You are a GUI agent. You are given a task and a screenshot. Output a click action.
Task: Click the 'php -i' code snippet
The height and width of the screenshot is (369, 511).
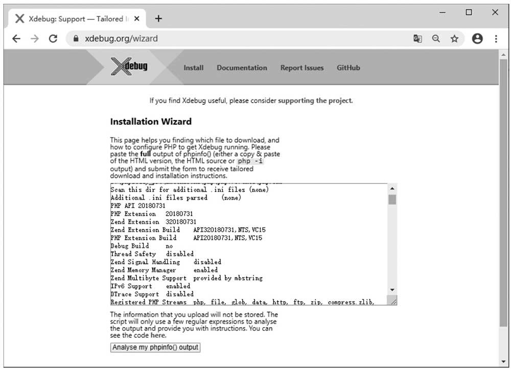pos(250,161)
